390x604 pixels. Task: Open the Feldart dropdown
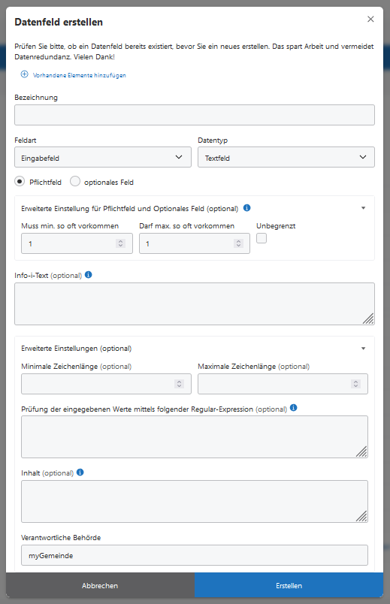coord(103,157)
